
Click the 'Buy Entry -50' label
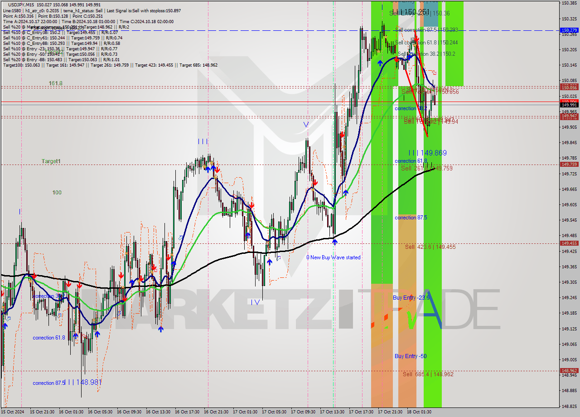coord(410,356)
